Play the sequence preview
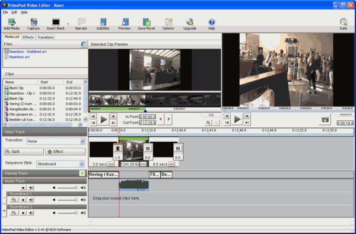Screen dimensions: 356x234 click(237, 119)
